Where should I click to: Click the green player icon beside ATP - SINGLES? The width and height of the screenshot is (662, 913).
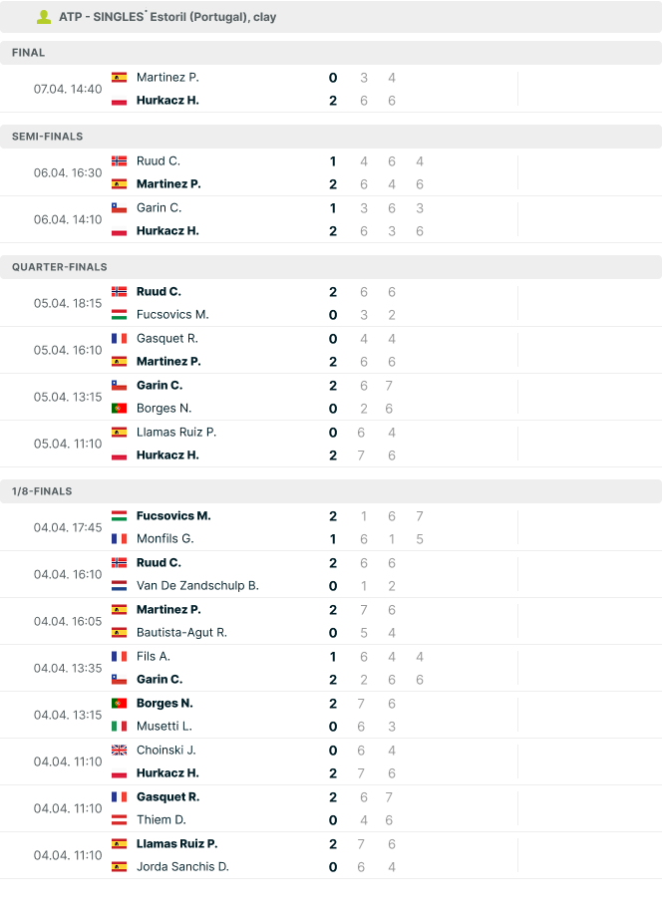(44, 18)
